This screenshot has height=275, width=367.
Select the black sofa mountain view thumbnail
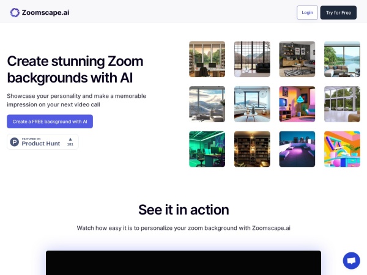252,59
